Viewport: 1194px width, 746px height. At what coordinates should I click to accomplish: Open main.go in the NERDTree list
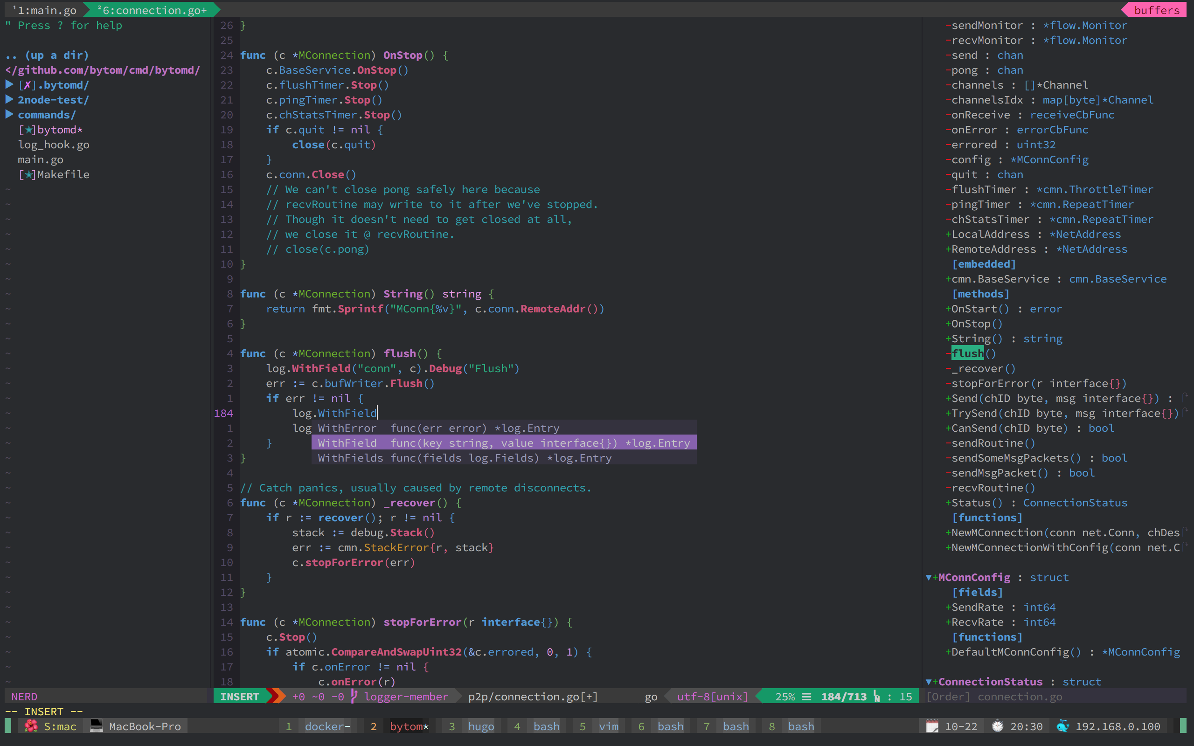41,159
